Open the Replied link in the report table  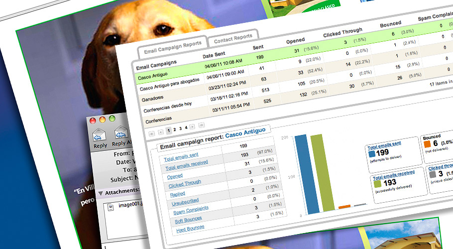point(177,194)
